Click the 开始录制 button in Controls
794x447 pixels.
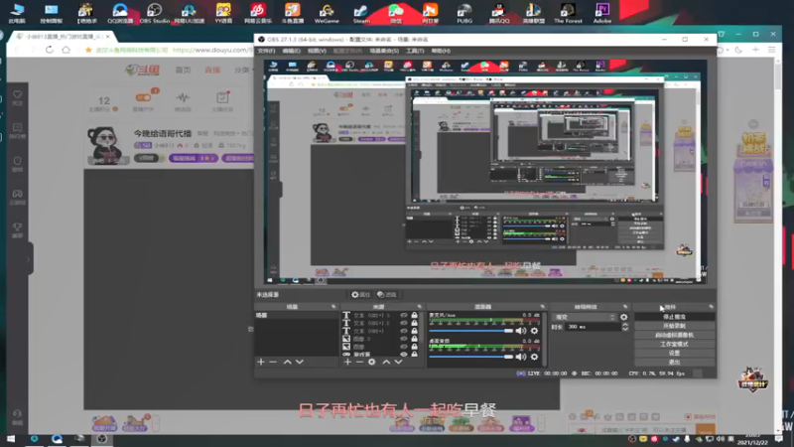[674, 326]
